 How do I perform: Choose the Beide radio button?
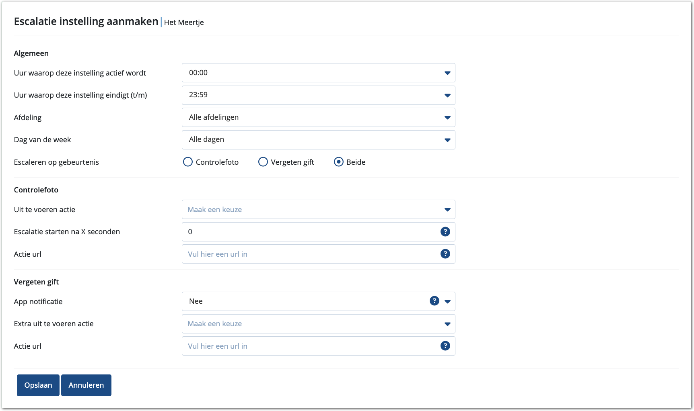339,162
